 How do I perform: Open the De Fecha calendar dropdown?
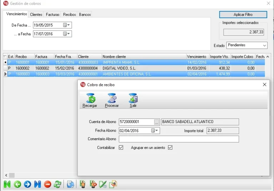click(67, 25)
